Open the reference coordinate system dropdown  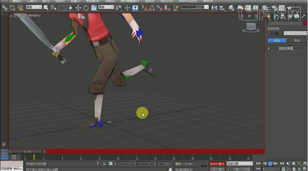coord(106,7)
